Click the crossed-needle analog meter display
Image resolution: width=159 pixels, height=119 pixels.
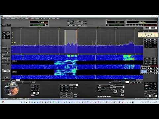pos(148,34)
